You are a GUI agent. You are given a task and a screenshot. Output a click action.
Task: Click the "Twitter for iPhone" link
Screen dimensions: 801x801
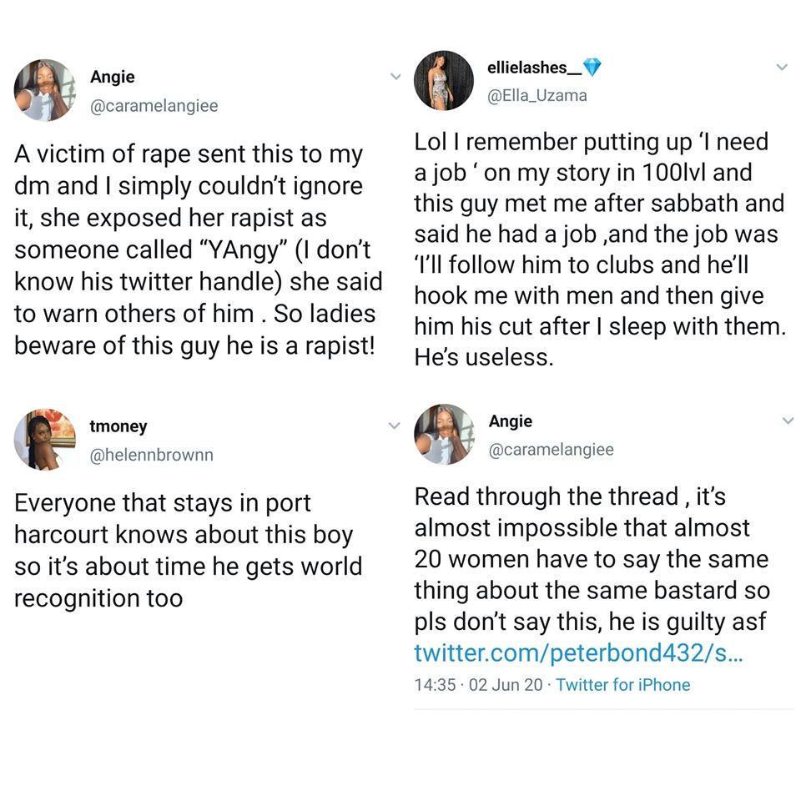pyautogui.click(x=622, y=685)
